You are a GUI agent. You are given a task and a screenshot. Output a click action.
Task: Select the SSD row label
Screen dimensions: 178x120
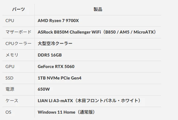click(x=9, y=78)
